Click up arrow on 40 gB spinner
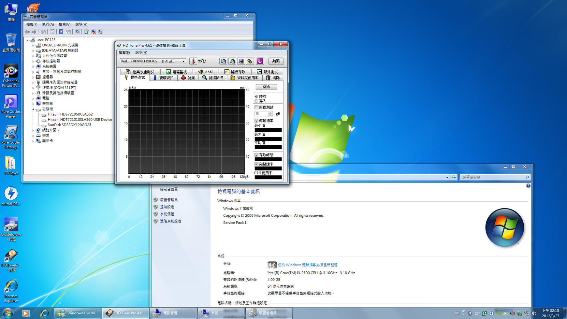The image size is (567, 319). tap(270, 112)
